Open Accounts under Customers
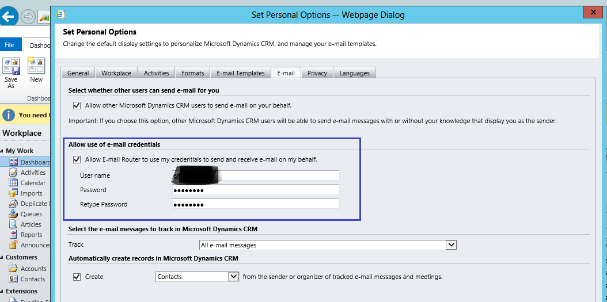The width and height of the screenshot is (607, 302). 33,269
